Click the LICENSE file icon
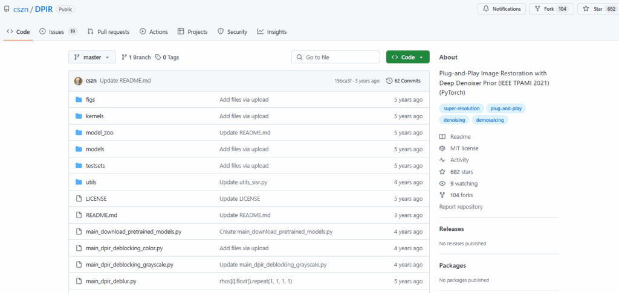 (79, 199)
